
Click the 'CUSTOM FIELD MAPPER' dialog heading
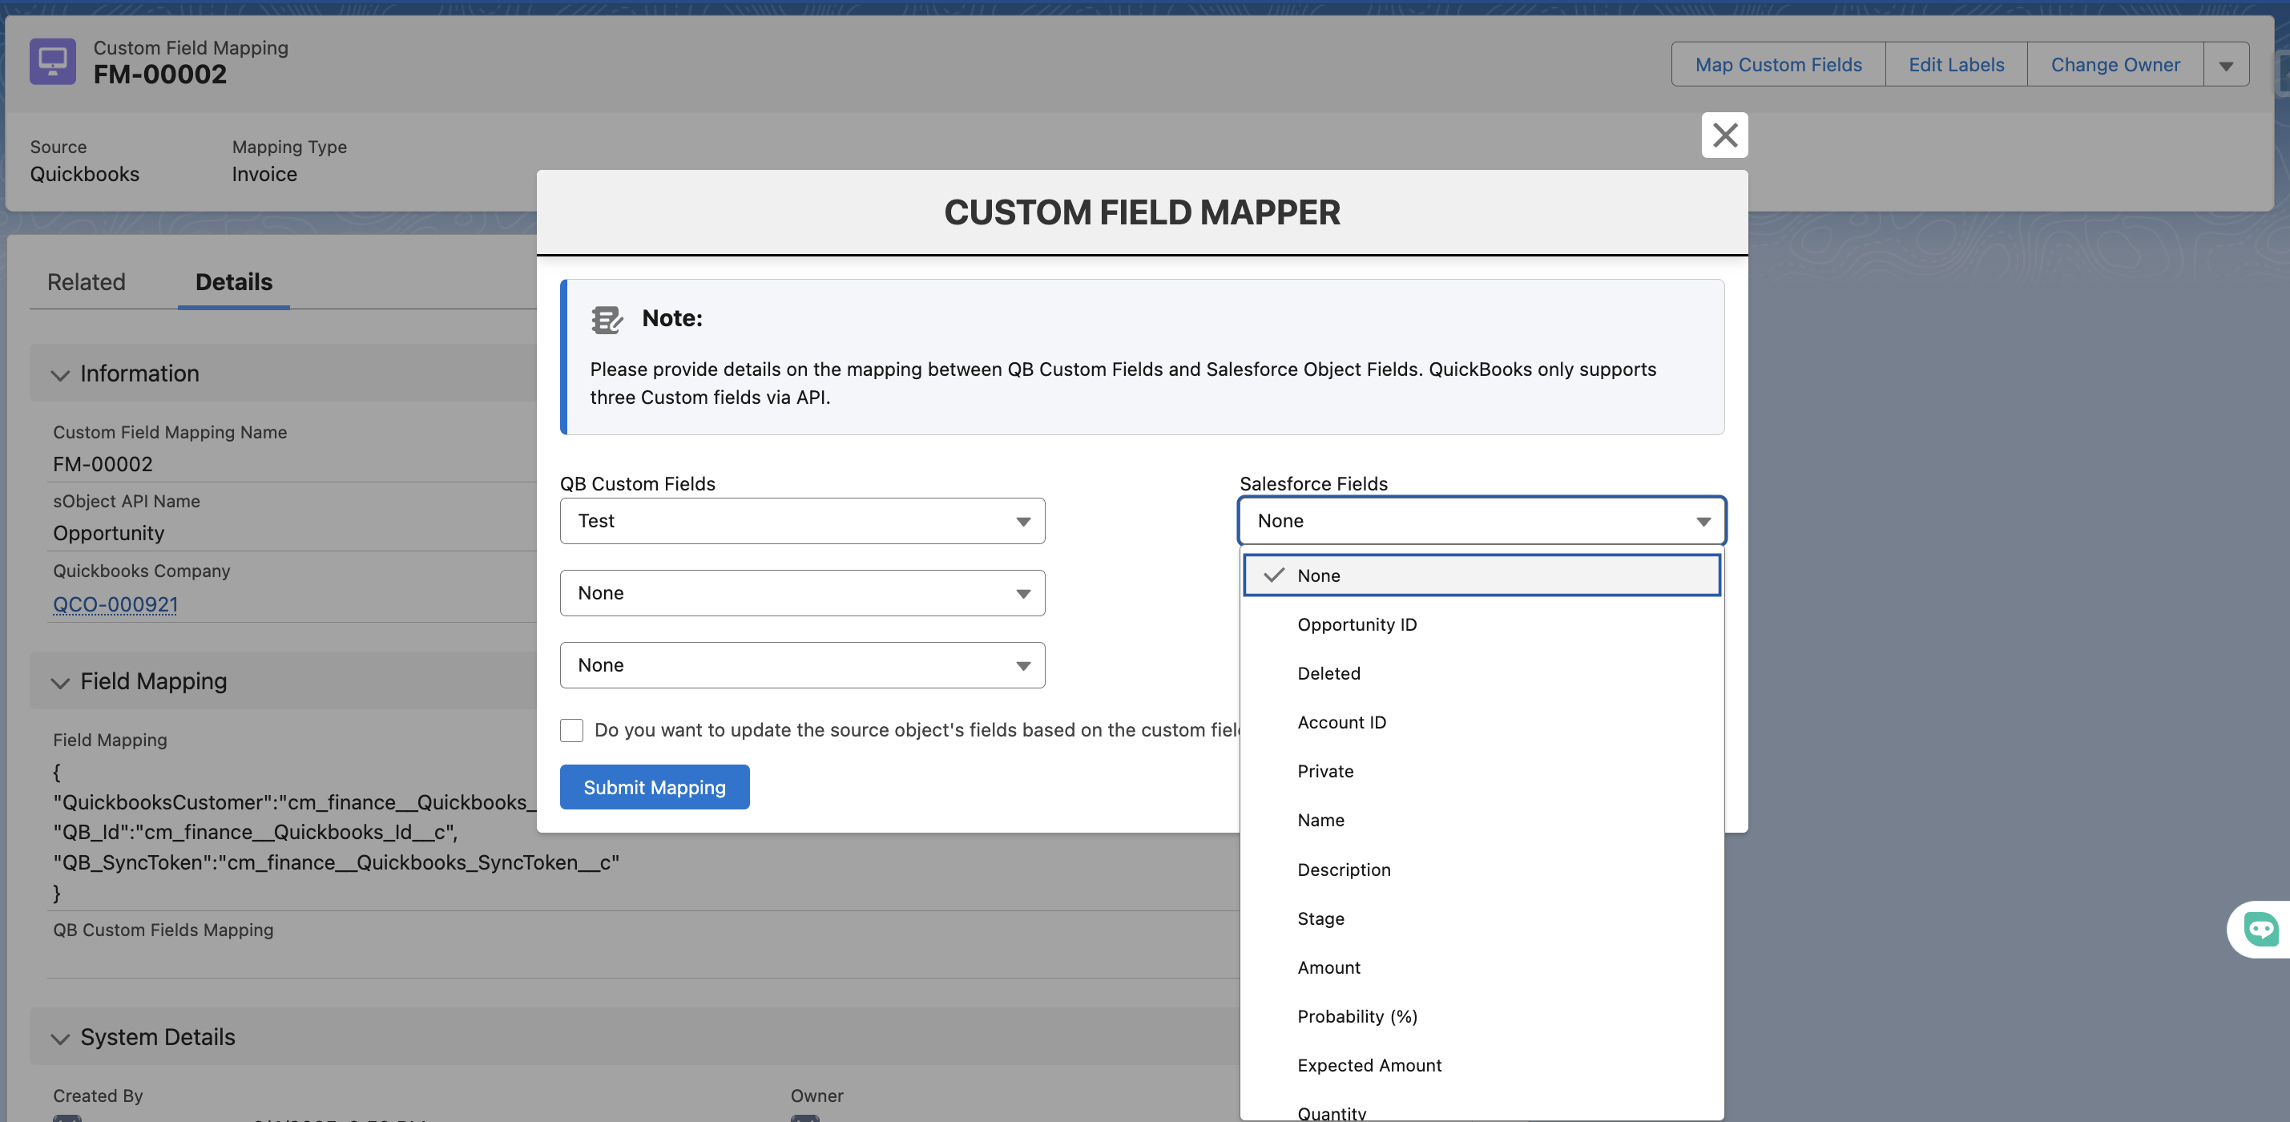click(x=1143, y=212)
